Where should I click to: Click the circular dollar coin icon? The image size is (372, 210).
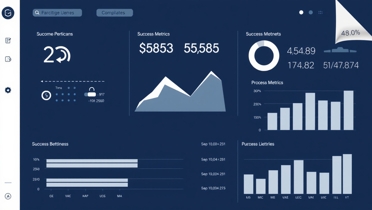[46, 95]
